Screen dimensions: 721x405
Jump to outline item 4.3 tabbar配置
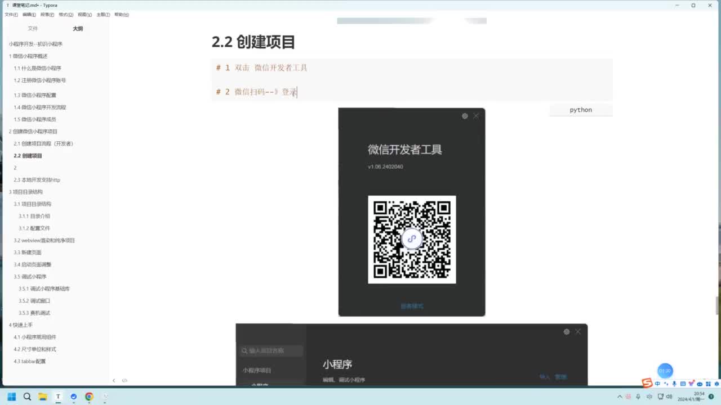click(x=30, y=361)
